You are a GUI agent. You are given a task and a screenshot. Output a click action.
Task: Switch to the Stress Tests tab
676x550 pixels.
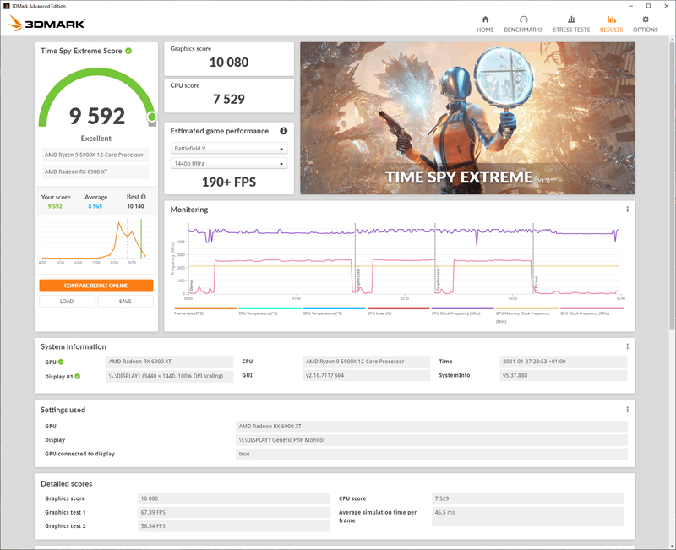coord(571,25)
